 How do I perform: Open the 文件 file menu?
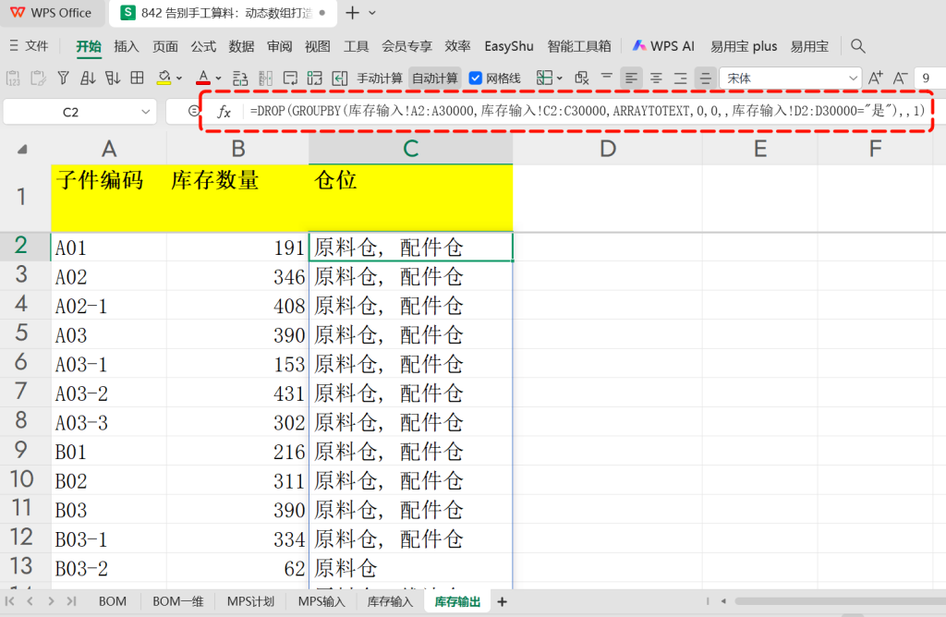[29, 46]
